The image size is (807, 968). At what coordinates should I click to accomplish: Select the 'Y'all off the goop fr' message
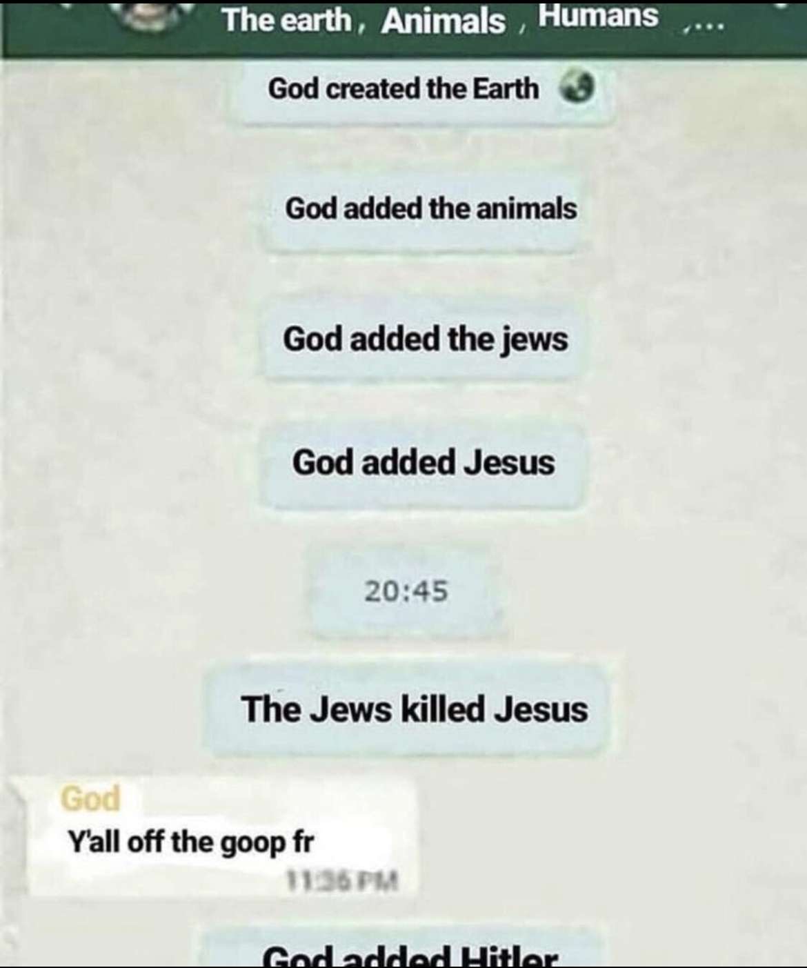pyautogui.click(x=190, y=842)
